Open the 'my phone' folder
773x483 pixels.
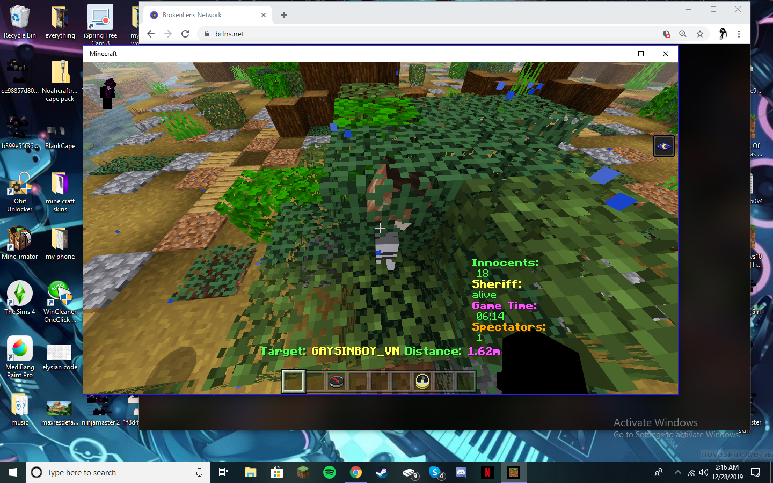(x=60, y=243)
